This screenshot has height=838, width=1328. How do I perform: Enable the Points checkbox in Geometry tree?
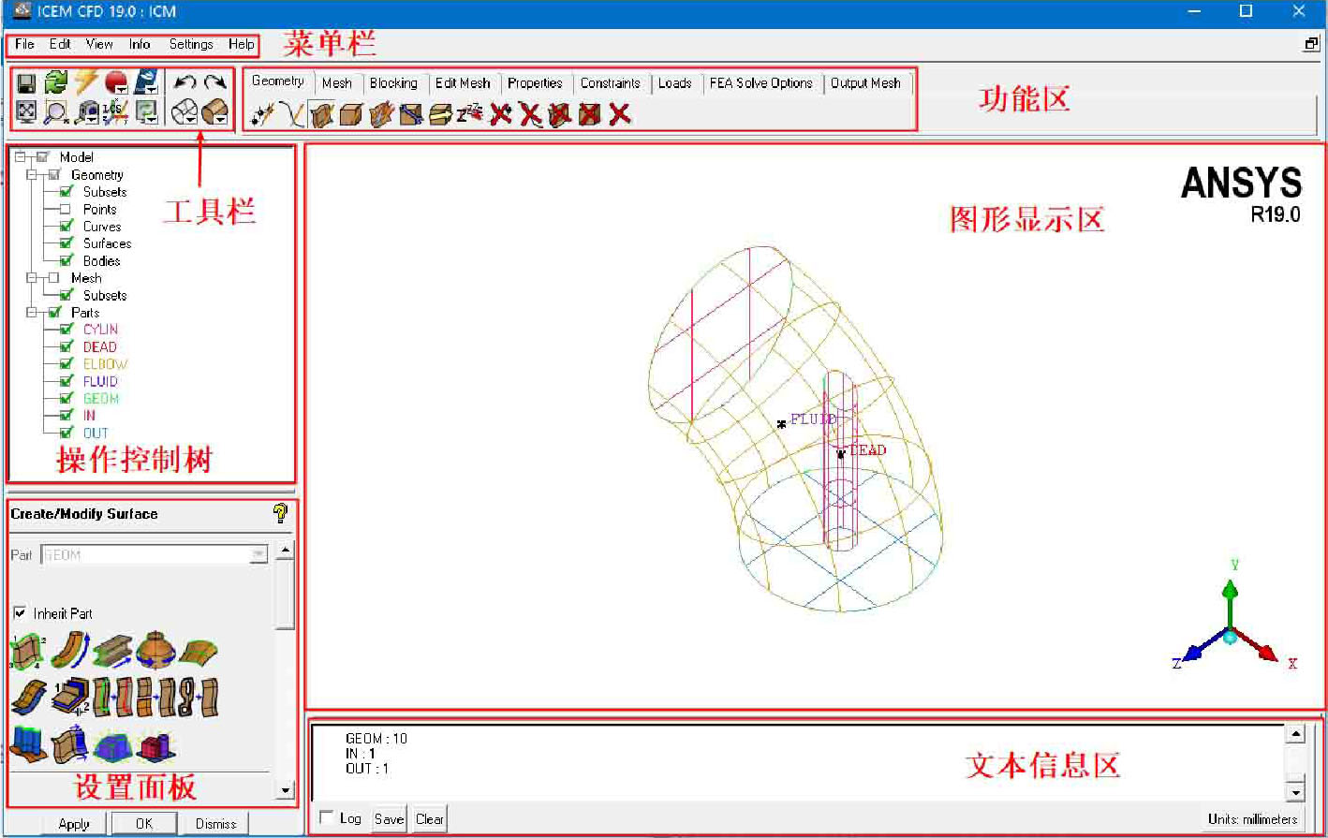(x=66, y=210)
